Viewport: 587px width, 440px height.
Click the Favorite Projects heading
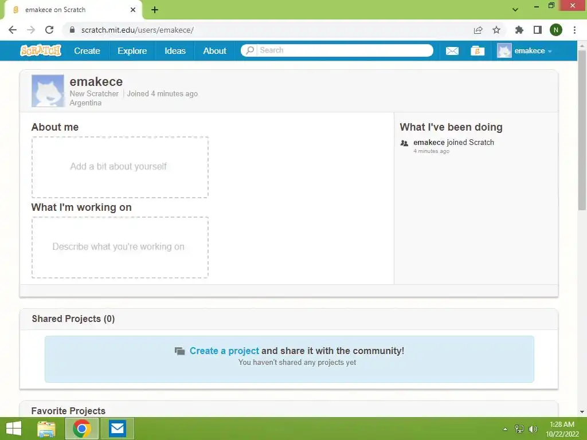[x=69, y=411]
